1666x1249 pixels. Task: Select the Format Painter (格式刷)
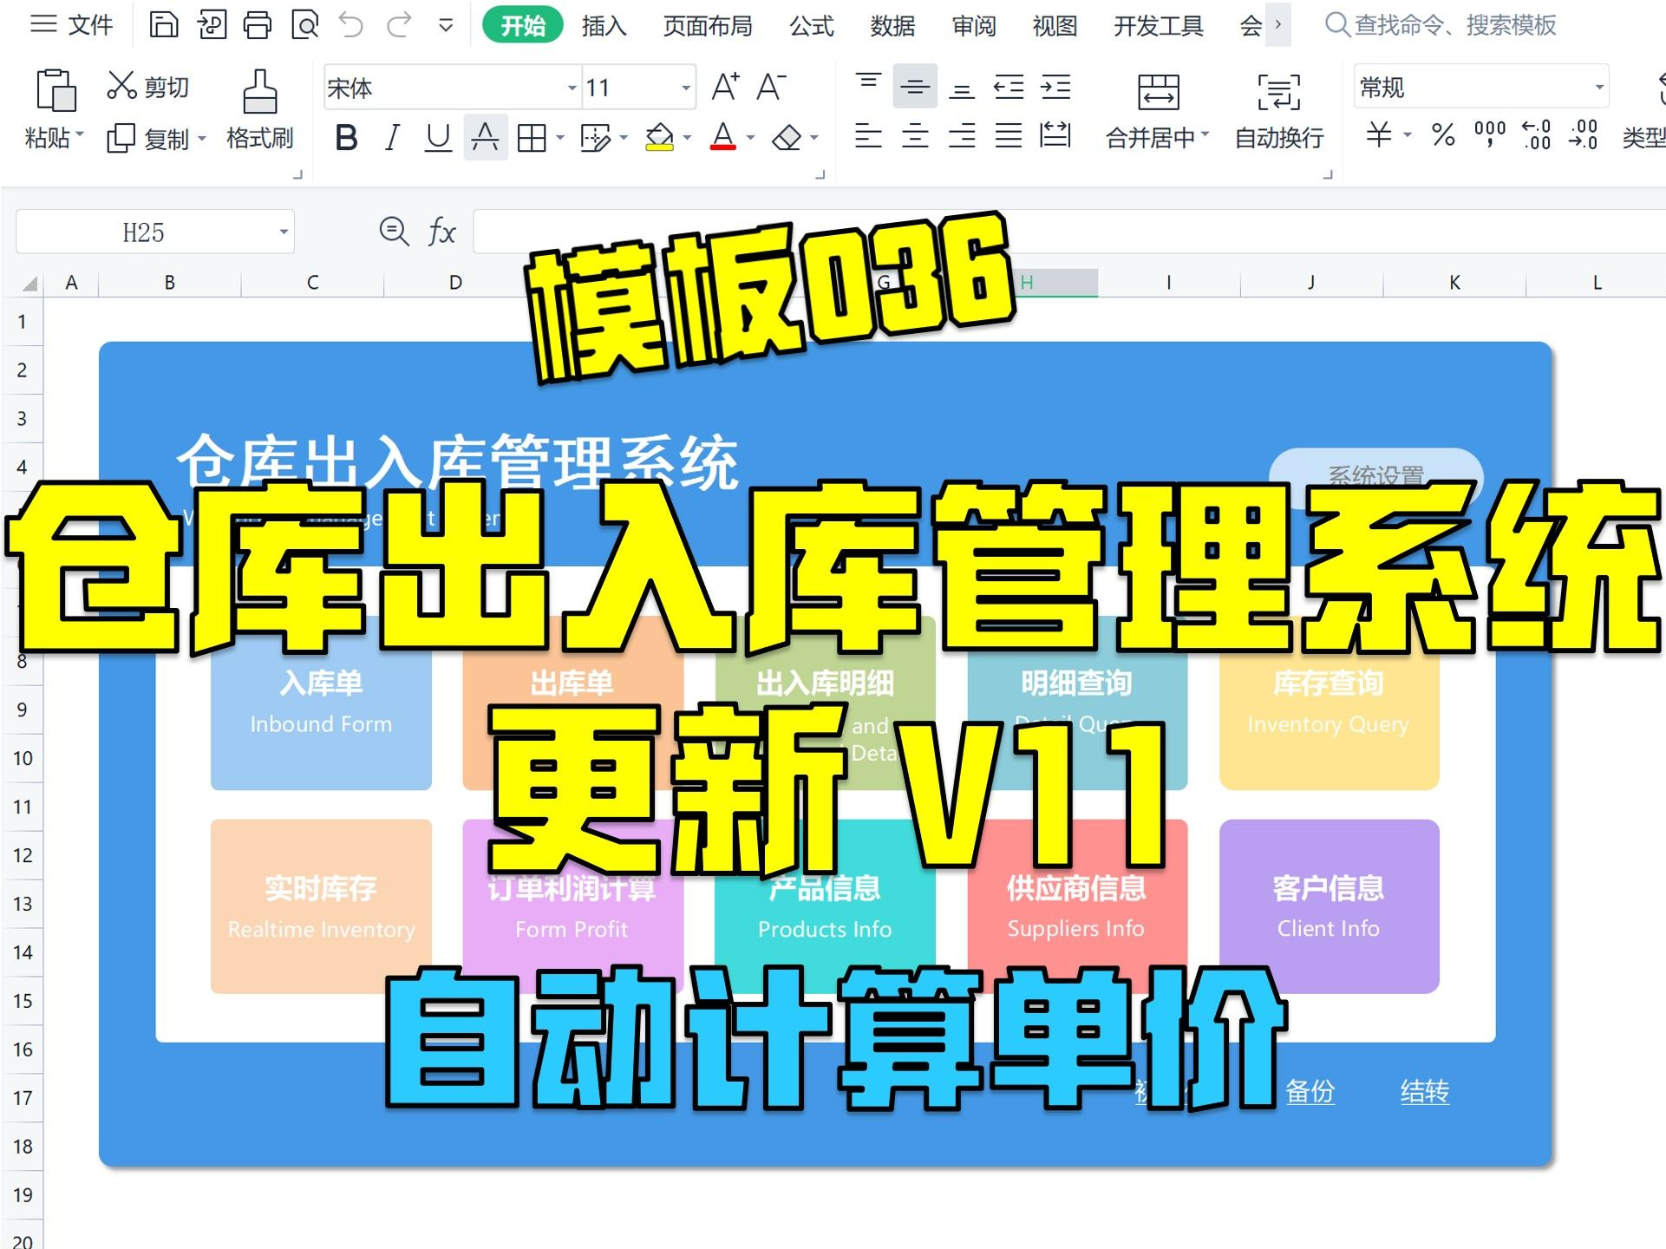pyautogui.click(x=259, y=111)
